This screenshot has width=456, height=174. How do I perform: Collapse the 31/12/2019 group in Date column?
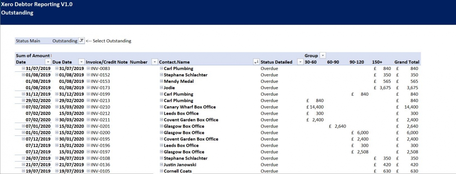pyautogui.click(x=24, y=94)
